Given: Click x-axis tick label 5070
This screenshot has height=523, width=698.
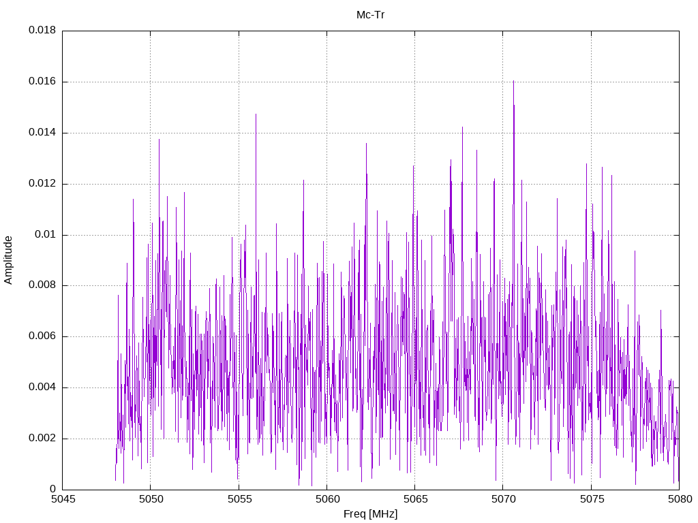Looking at the screenshot, I should (x=504, y=499).
